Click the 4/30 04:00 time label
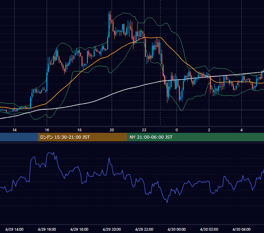The image size is (264, 233). click(241, 229)
